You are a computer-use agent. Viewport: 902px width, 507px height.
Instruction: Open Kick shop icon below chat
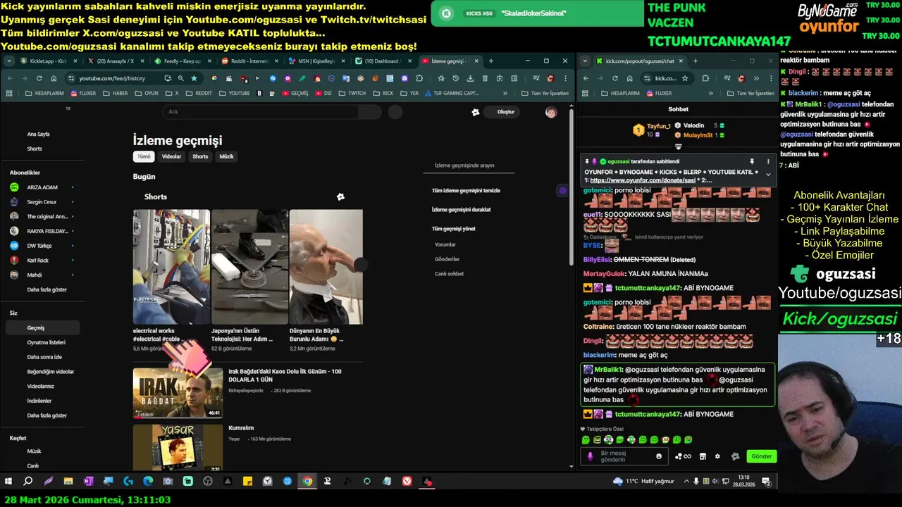tap(703, 456)
